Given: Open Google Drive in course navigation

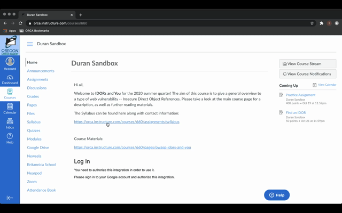Looking at the screenshot, I should [38, 148].
